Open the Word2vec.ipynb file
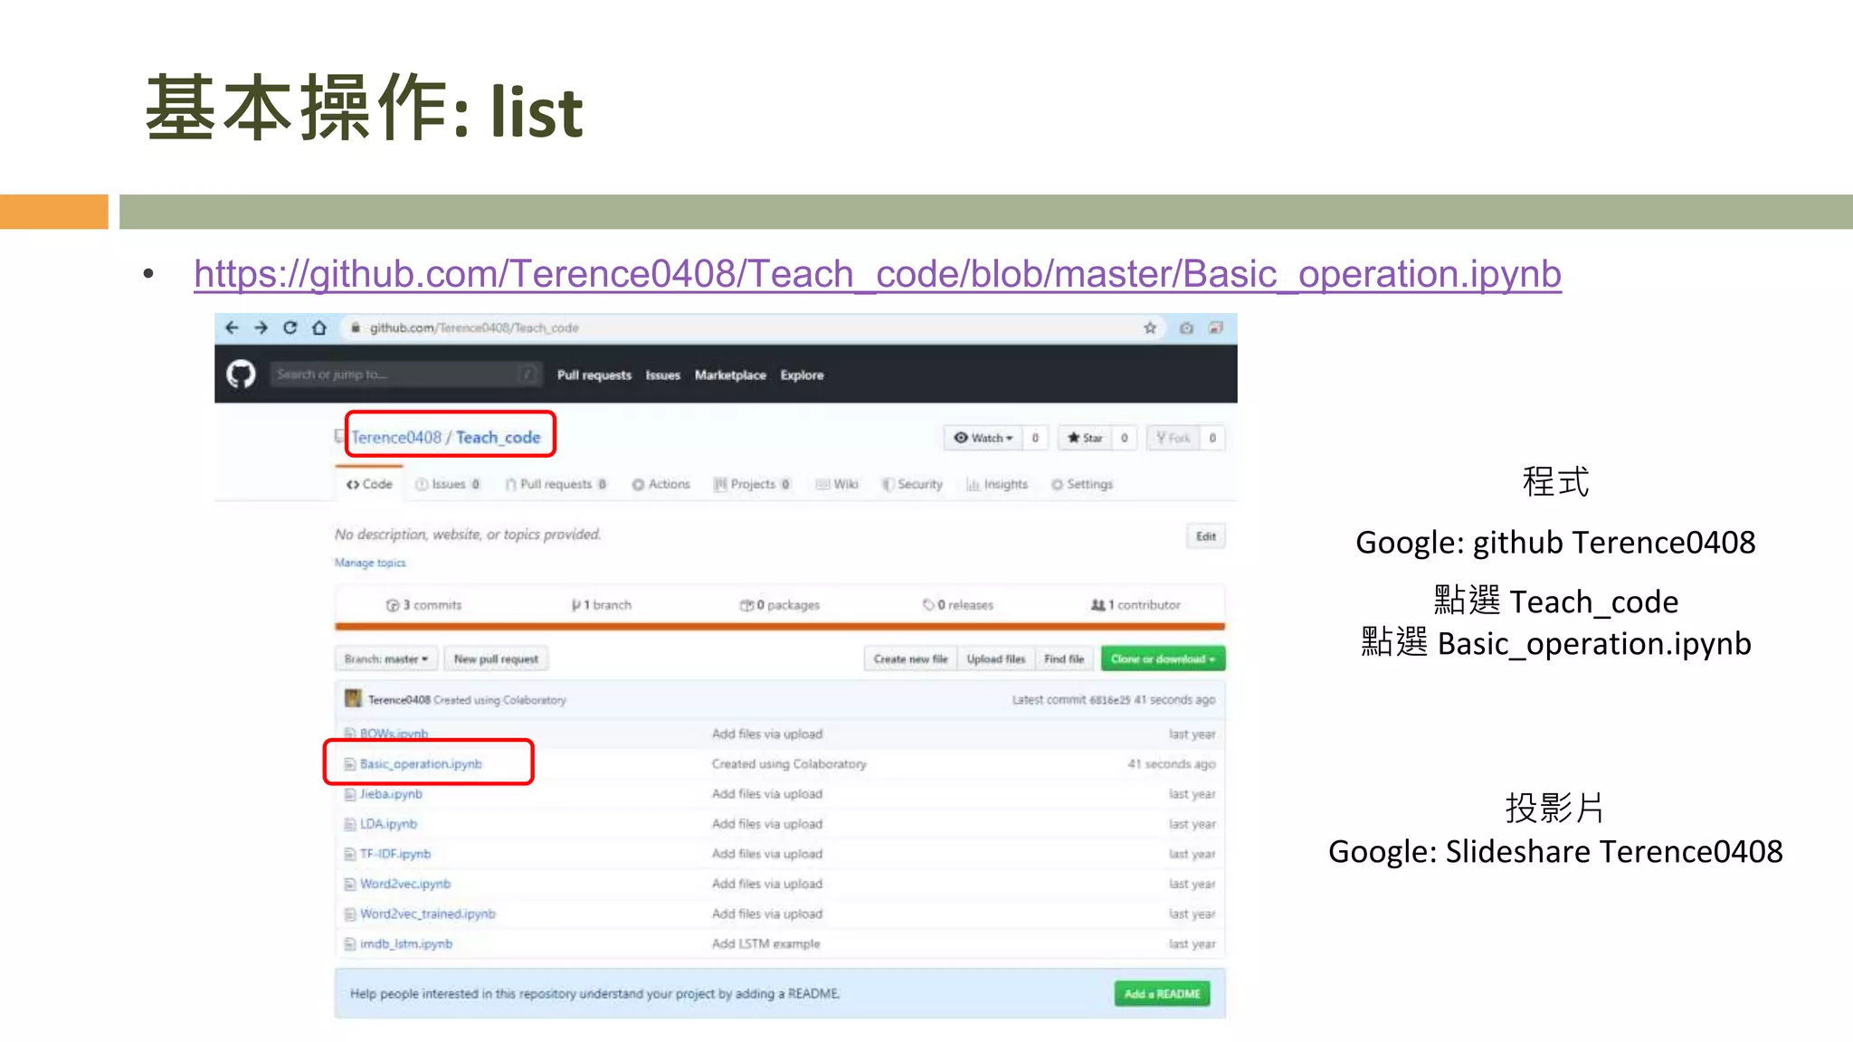Screen dimensions: 1853x1042 point(405,883)
